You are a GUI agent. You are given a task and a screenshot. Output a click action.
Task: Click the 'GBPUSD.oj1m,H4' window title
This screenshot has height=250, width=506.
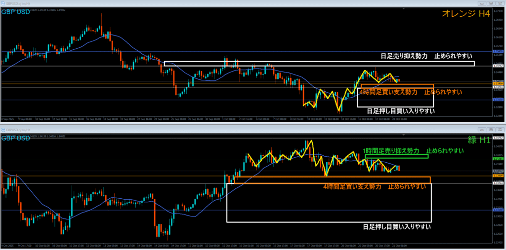click(x=17, y=3)
